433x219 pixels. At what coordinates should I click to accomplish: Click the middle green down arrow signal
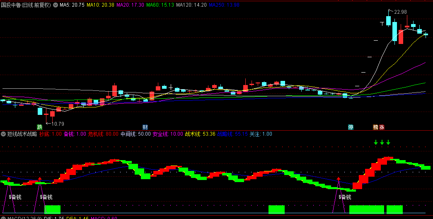382,142
